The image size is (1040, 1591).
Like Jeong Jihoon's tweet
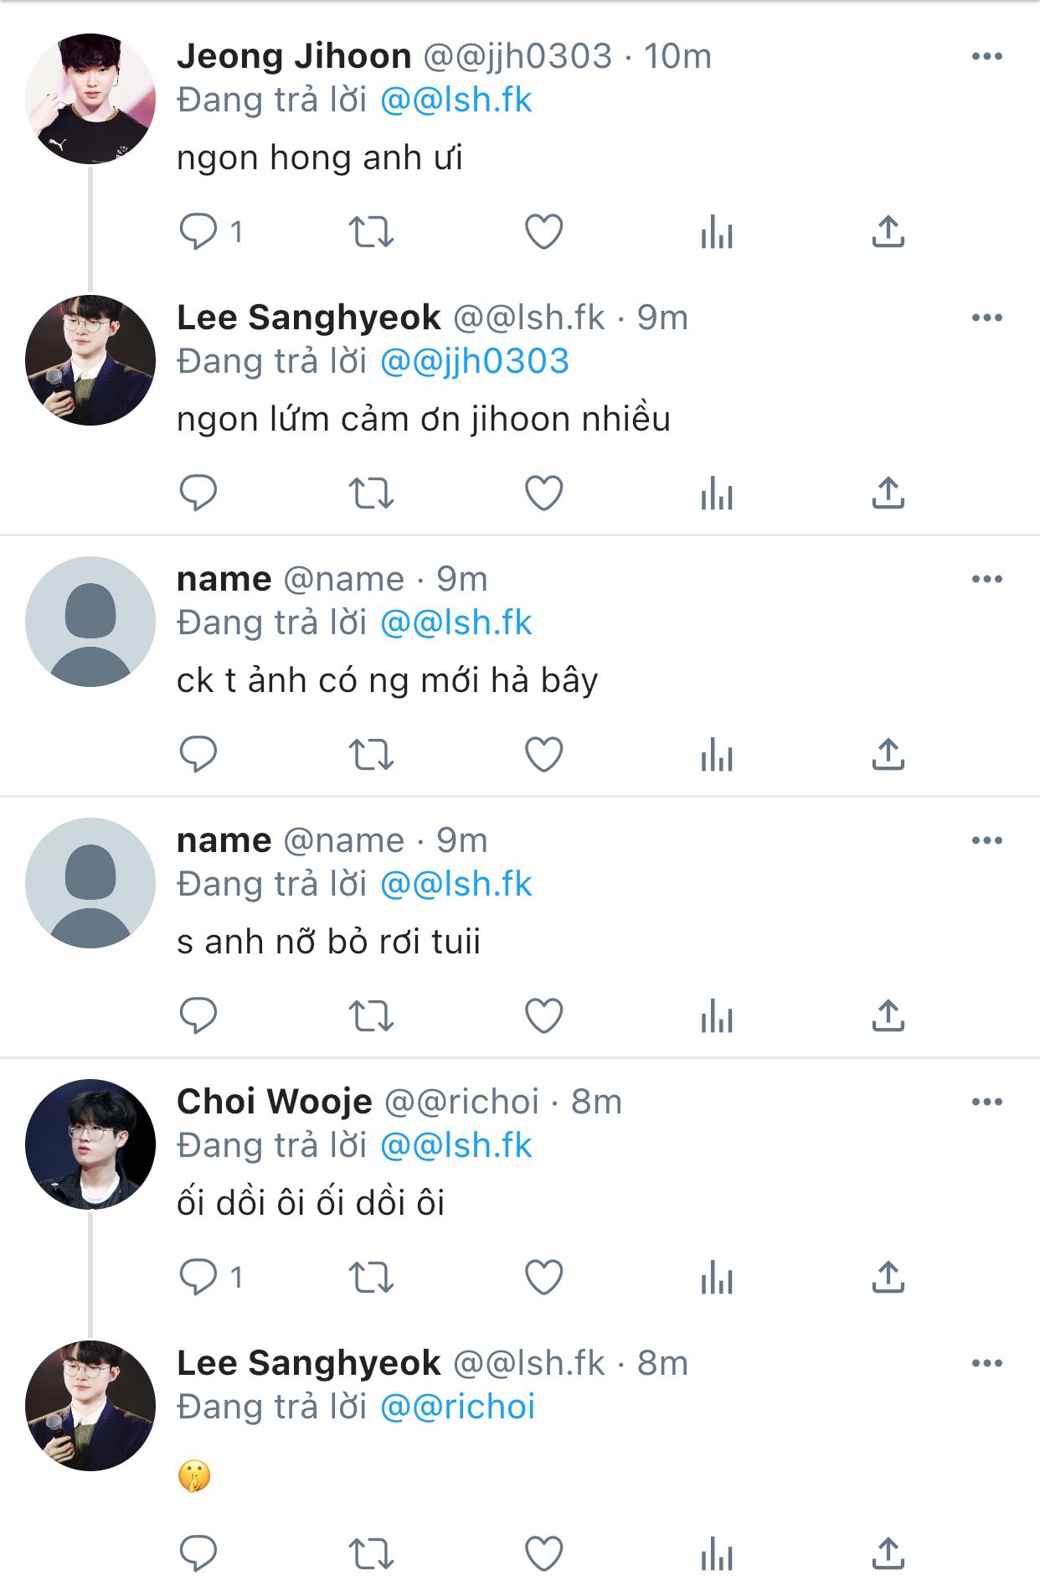tap(543, 232)
